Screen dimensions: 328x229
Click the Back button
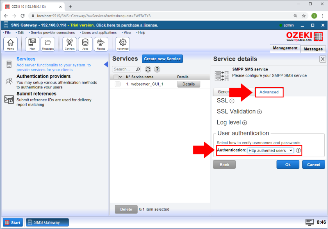(x=224, y=165)
